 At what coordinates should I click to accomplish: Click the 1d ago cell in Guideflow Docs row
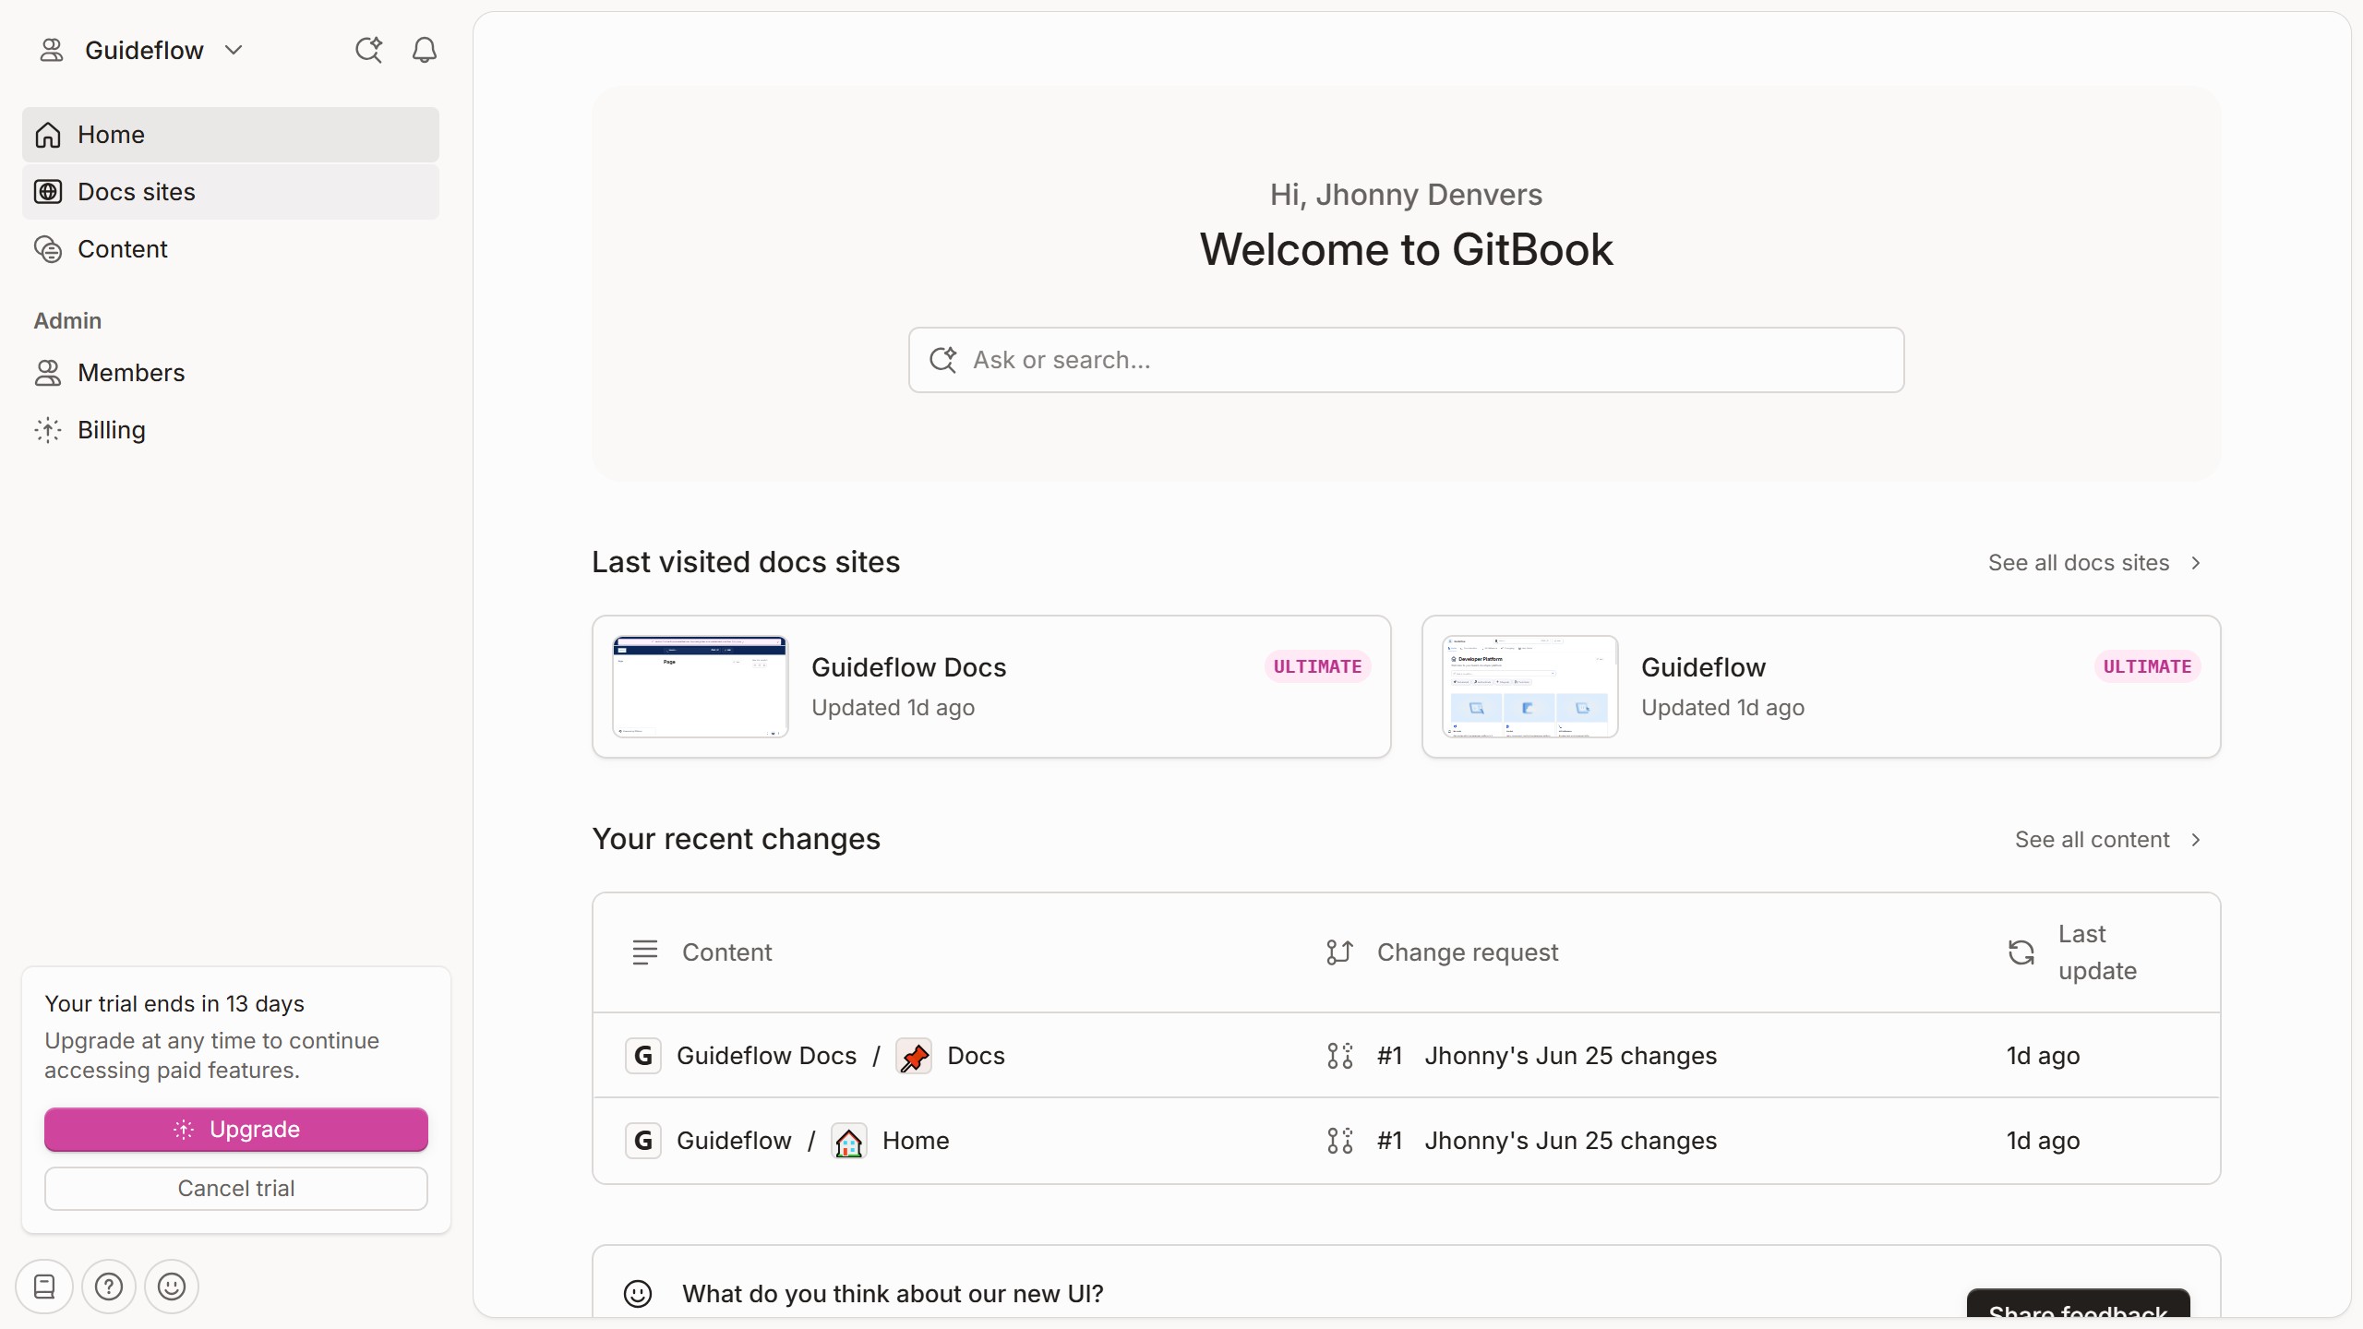2043,1056
